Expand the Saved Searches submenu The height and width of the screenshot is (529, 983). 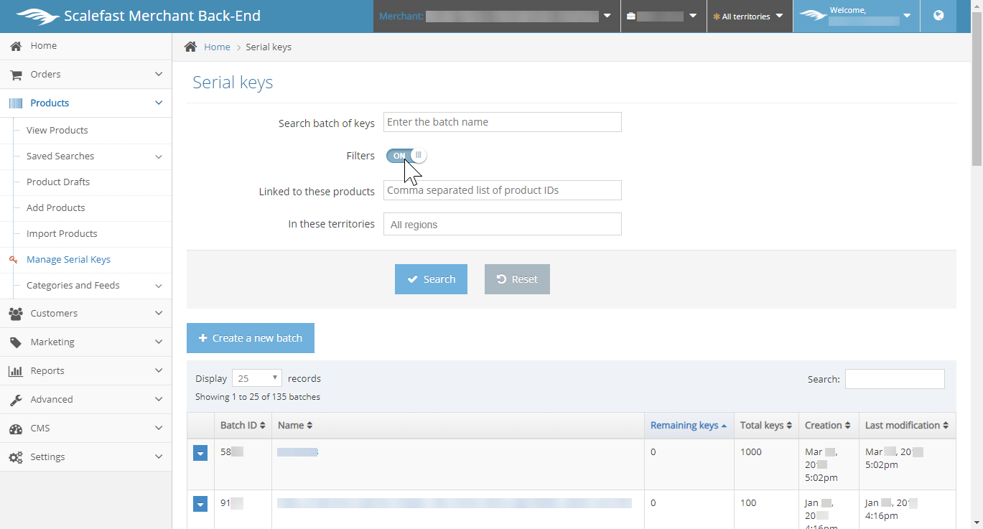[x=158, y=156]
